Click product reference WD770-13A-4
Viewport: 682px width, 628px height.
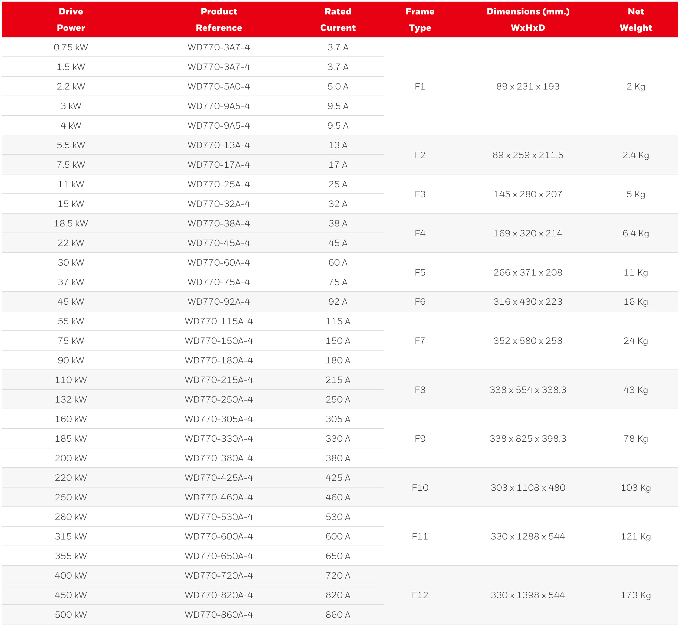pos(219,145)
